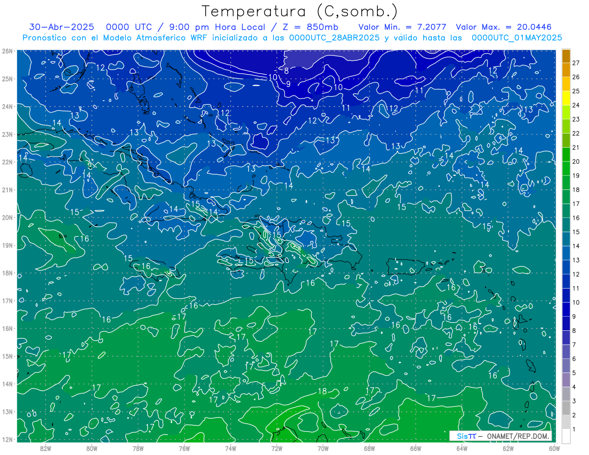Click the color bar segment between 16 and 17

tap(566, 211)
